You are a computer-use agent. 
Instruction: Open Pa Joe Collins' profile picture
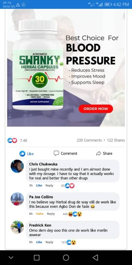pos(17,199)
